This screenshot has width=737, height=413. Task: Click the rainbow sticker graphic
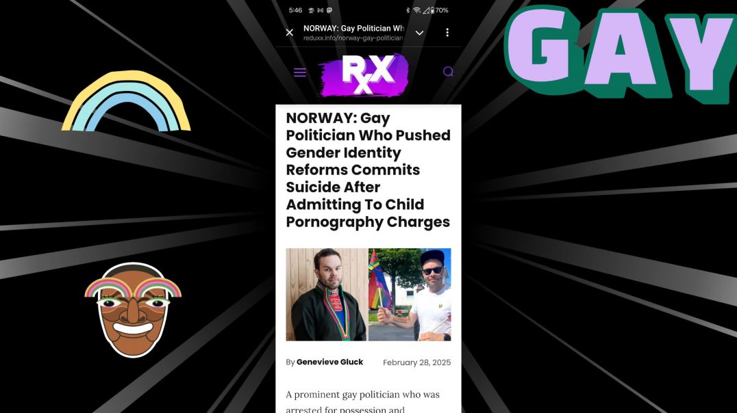click(126, 101)
